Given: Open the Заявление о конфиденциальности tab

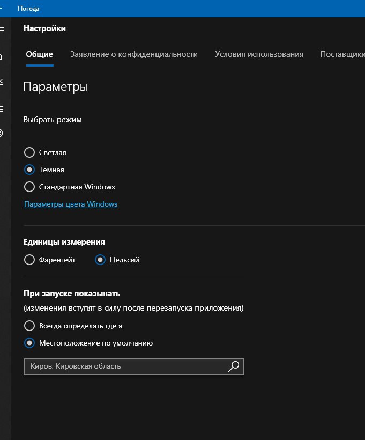Looking at the screenshot, I should click(133, 54).
